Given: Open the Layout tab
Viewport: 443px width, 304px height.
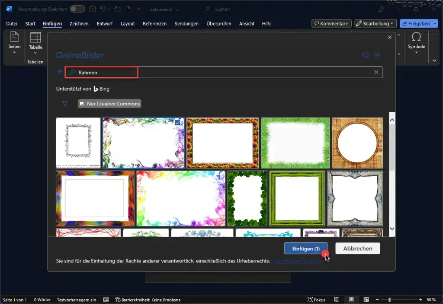Looking at the screenshot, I should pos(128,24).
